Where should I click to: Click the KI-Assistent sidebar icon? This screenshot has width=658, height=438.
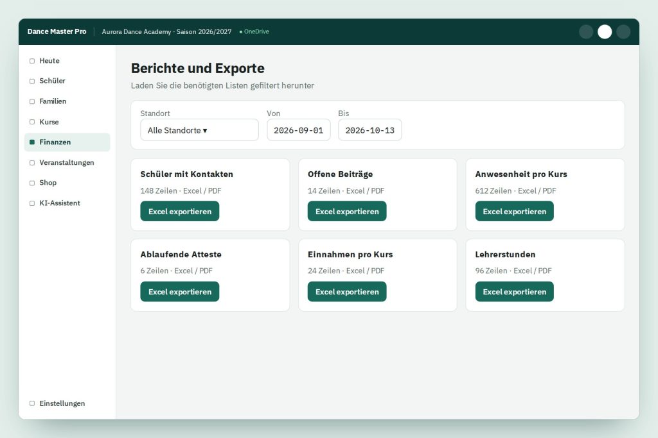tap(32, 203)
